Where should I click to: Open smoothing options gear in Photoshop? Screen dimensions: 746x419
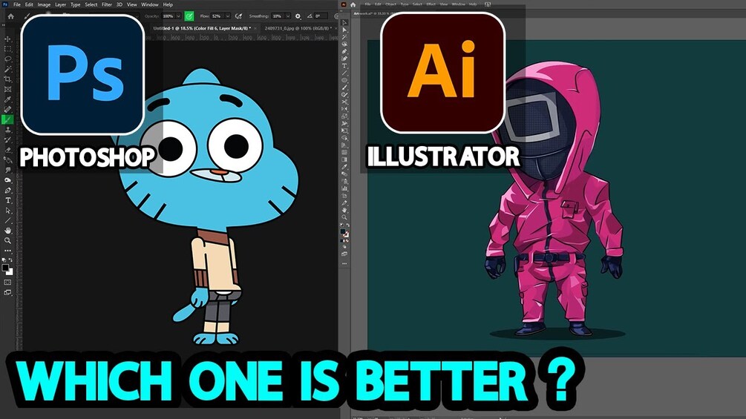(x=298, y=16)
